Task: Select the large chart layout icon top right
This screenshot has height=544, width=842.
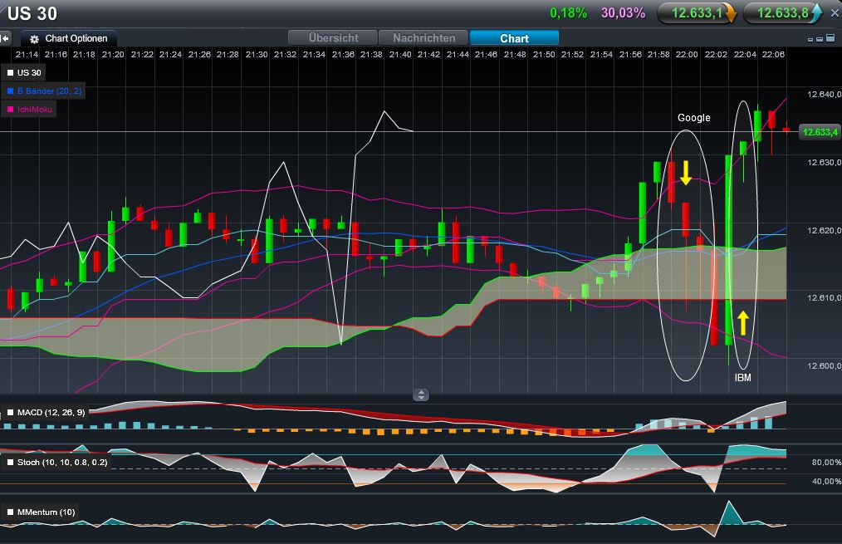Action: point(830,37)
